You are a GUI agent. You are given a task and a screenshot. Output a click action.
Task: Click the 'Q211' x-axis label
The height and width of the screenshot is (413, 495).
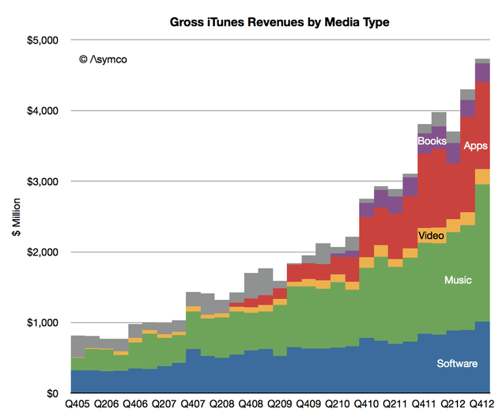(x=395, y=404)
